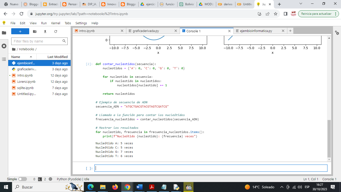
Task: Open the browser tab search dropdown chevron
Action: coord(301,4)
